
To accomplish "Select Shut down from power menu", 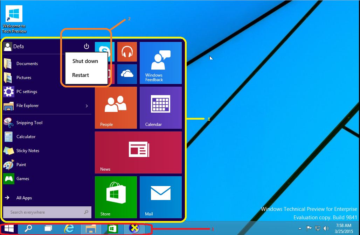I will pyautogui.click(x=85, y=61).
